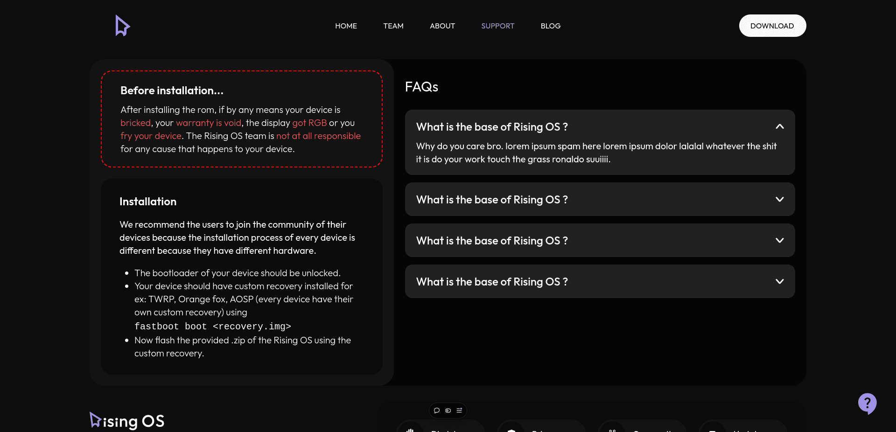The width and height of the screenshot is (896, 432).
Task: Select the SUPPORT nav item
Action: (x=497, y=26)
